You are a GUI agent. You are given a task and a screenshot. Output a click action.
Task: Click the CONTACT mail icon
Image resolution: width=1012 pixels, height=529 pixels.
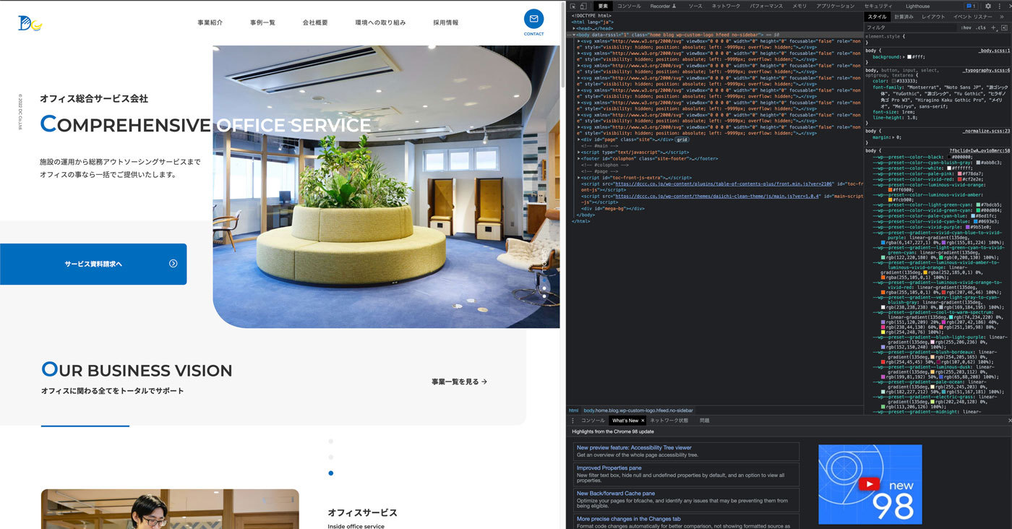click(533, 19)
